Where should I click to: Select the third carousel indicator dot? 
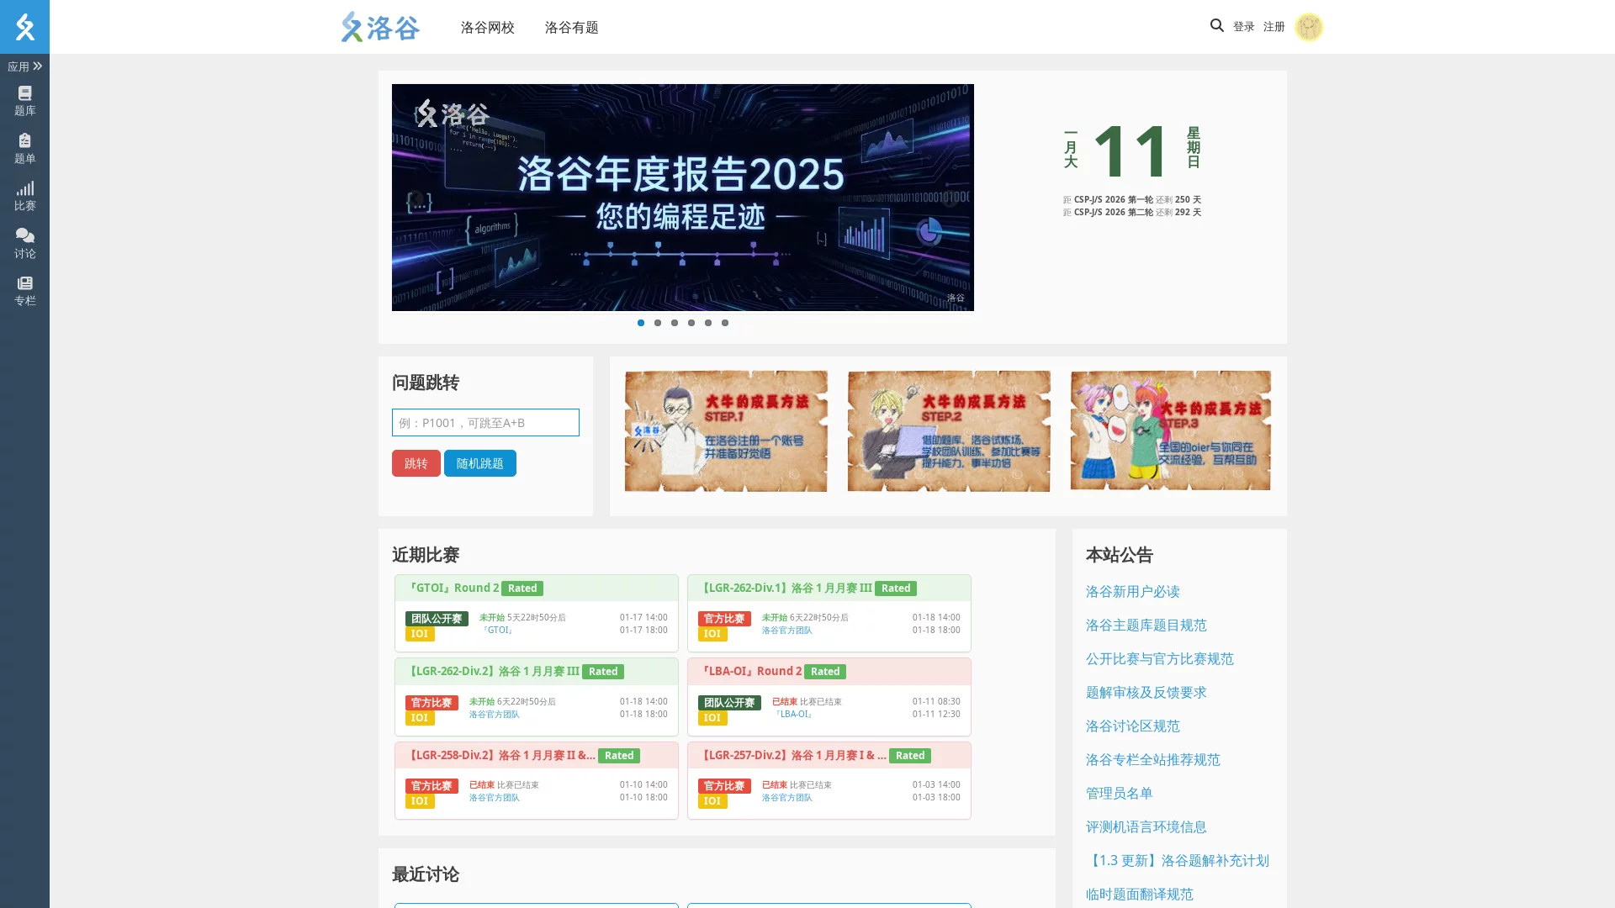675,323
